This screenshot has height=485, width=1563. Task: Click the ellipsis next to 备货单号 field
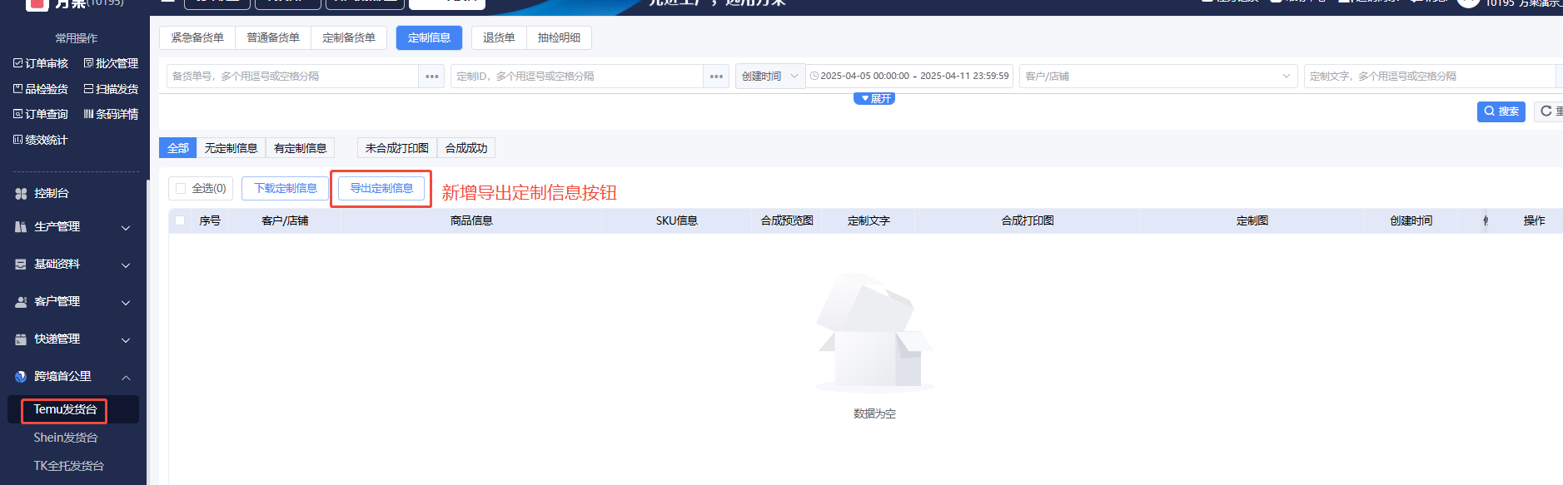pos(431,77)
